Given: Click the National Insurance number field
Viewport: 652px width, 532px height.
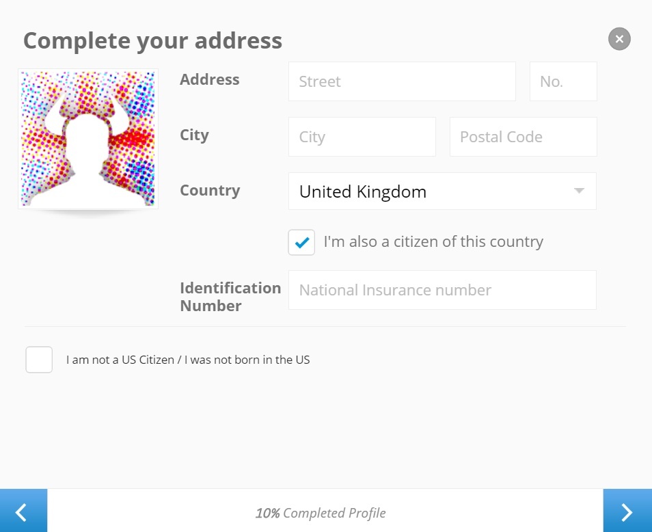Looking at the screenshot, I should click(x=442, y=290).
